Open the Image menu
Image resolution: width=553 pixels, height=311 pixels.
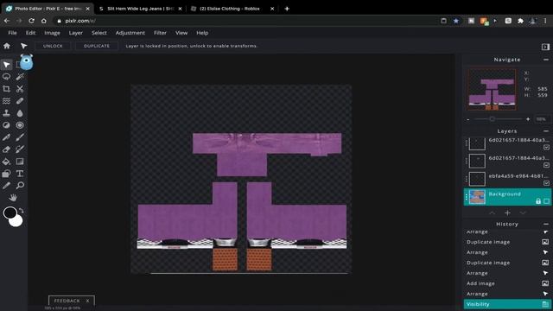pos(52,33)
